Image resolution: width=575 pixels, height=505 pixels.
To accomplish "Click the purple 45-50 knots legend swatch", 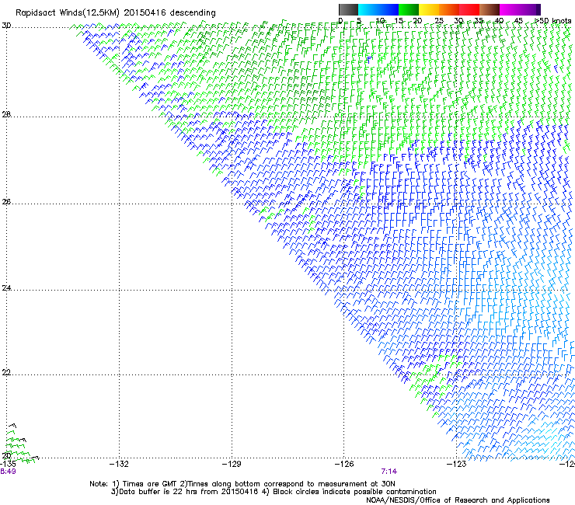I will (x=530, y=9).
